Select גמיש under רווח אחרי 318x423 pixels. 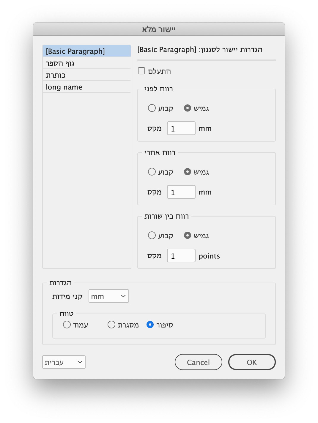[188, 172]
